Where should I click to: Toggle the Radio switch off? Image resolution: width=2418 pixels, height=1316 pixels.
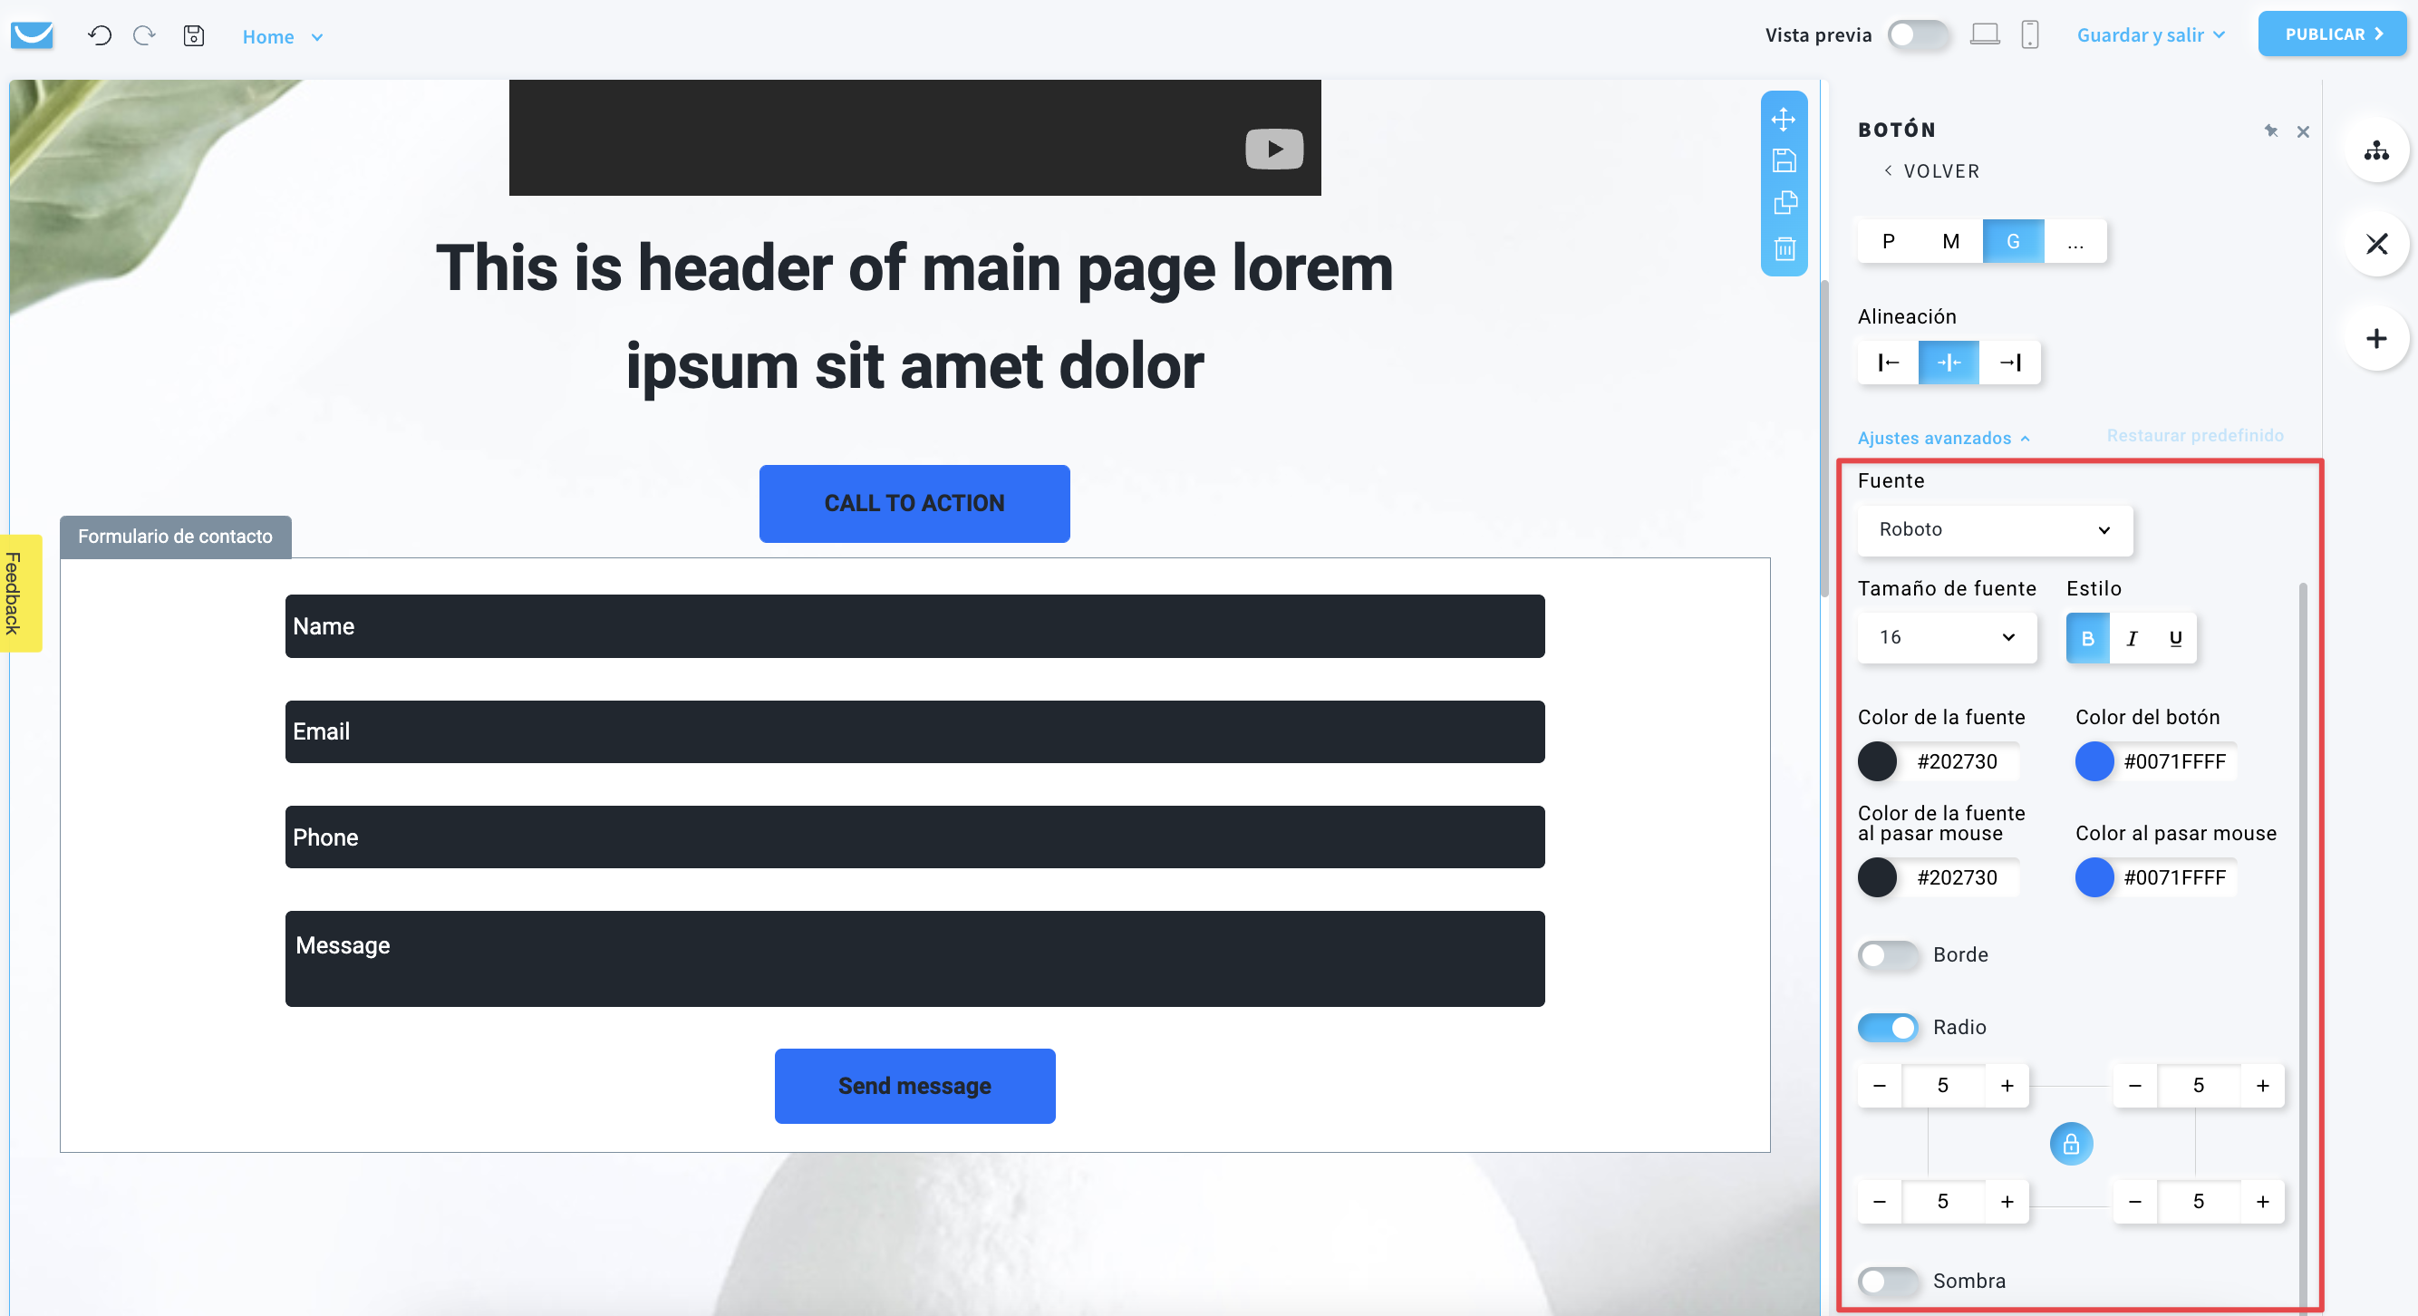click(x=1888, y=1024)
